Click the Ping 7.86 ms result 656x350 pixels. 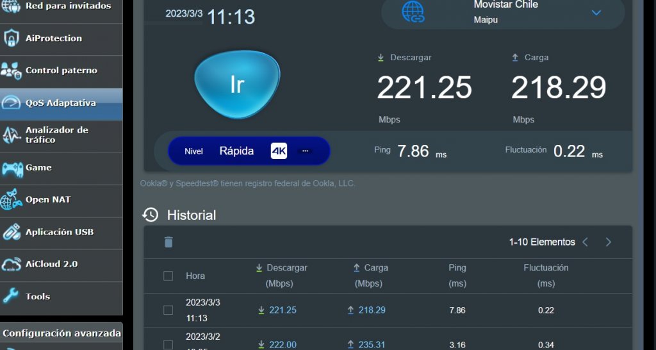[x=410, y=151]
